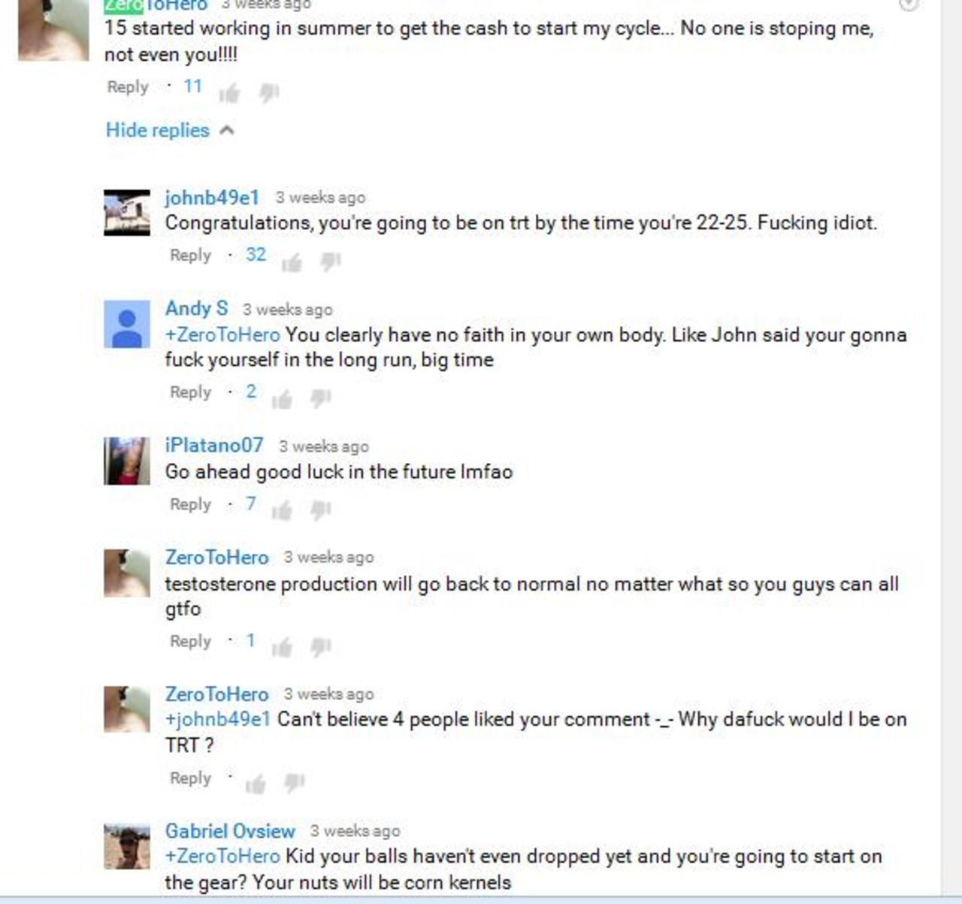Screen dimensions: 962x904
Task: Reply to johnb49e1's comment
Action: [190, 255]
